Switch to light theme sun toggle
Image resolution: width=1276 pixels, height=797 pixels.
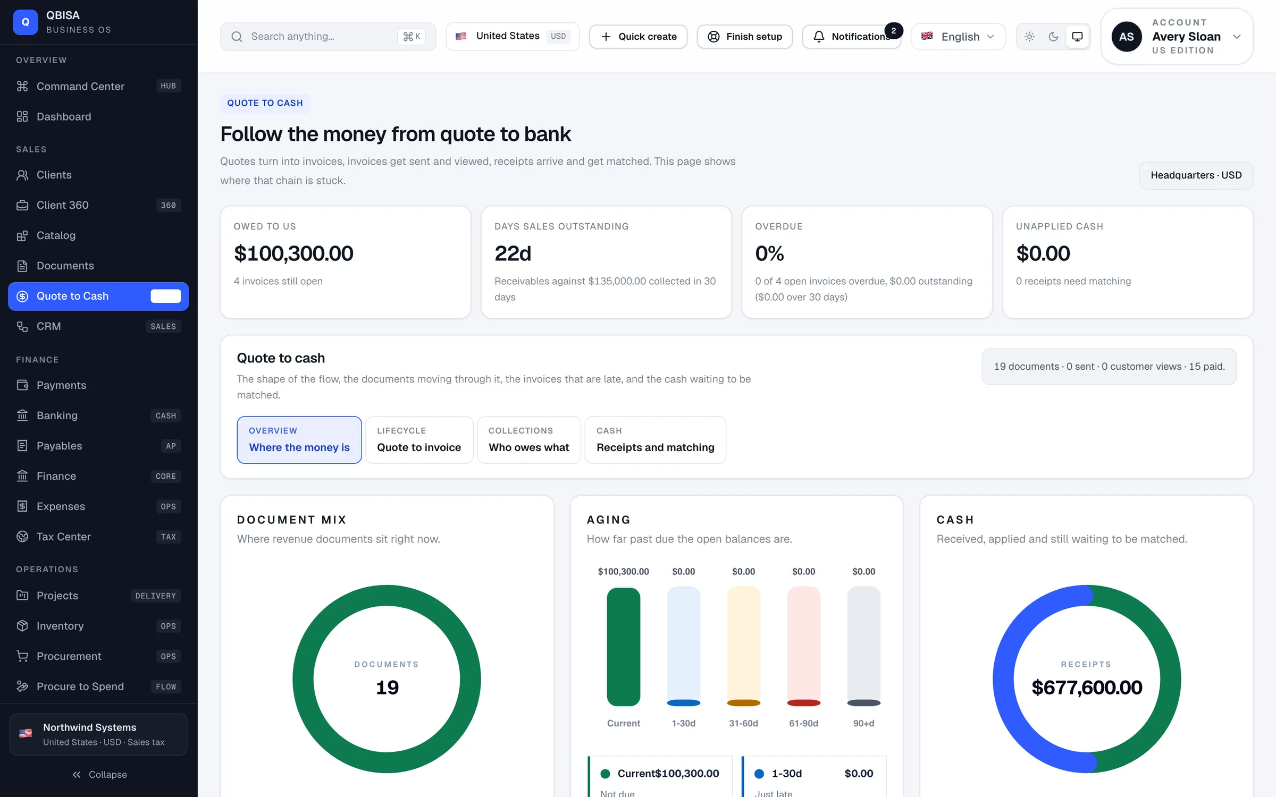coord(1029,37)
